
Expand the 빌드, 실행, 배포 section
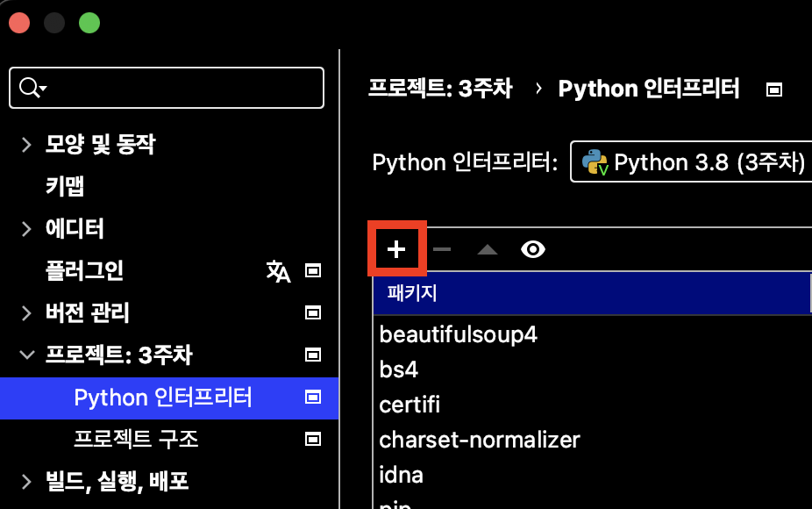[x=26, y=482]
